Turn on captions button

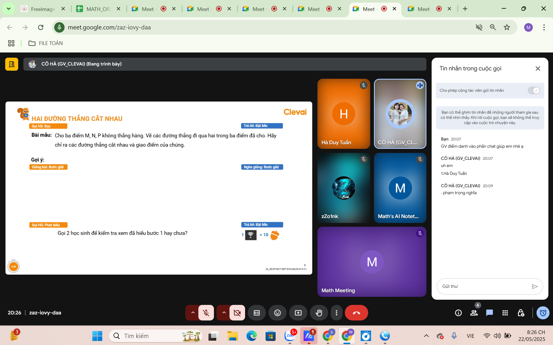257,313
